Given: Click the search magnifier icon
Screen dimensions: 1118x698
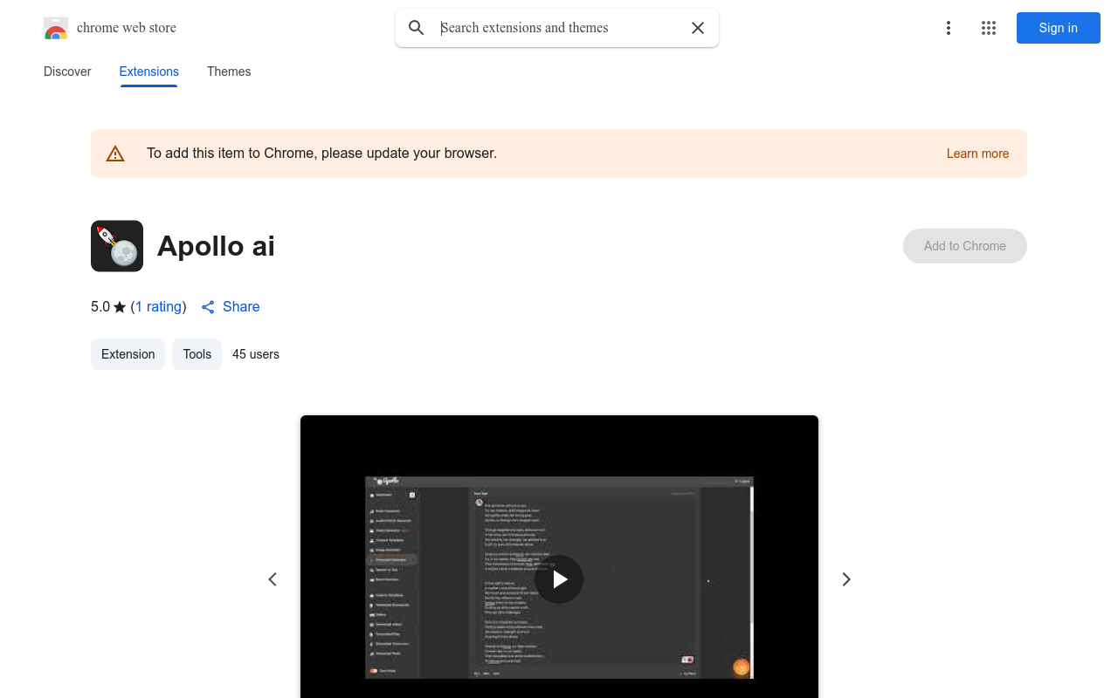Looking at the screenshot, I should tap(417, 28).
